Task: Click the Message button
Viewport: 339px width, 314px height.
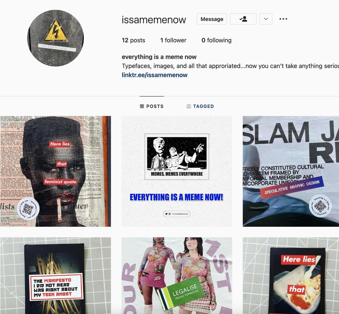Action: pyautogui.click(x=212, y=19)
